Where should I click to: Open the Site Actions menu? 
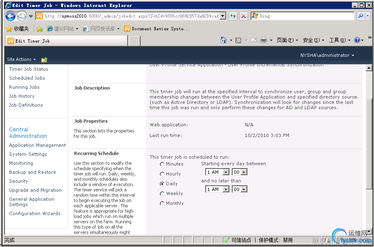coord(21,59)
